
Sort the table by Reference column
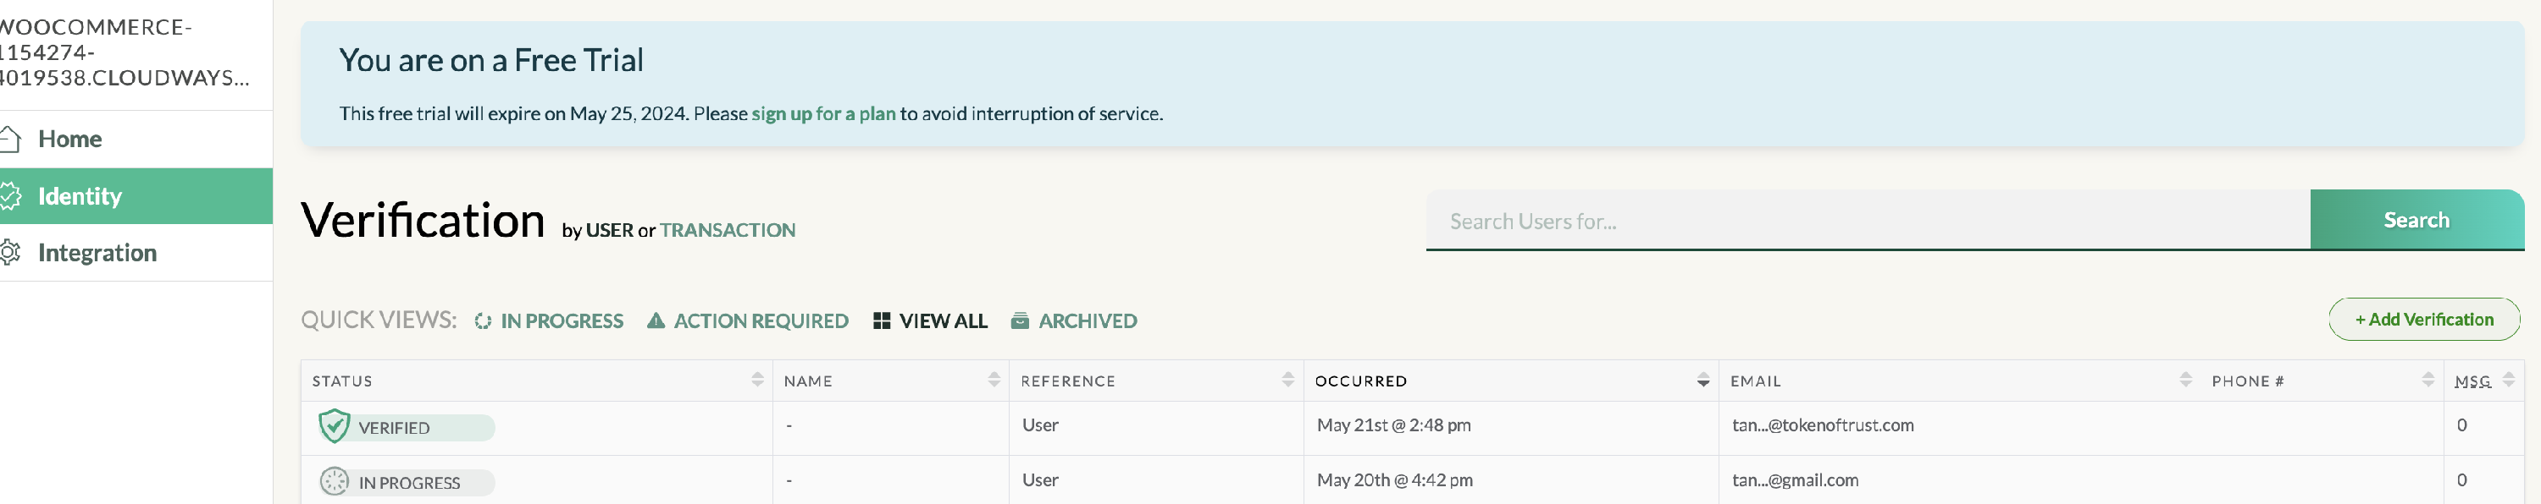[x=1287, y=380]
